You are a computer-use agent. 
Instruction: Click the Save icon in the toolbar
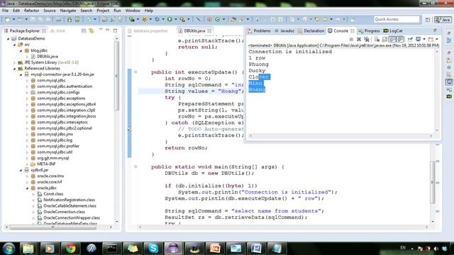[x=33, y=19]
